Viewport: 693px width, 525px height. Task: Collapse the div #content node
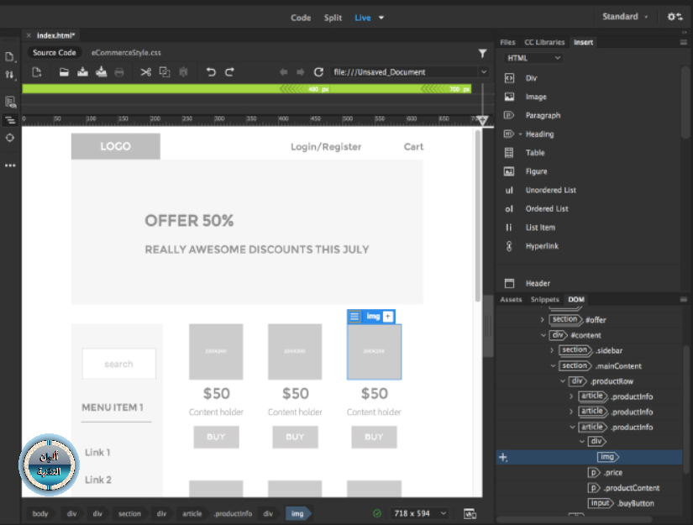coord(543,335)
